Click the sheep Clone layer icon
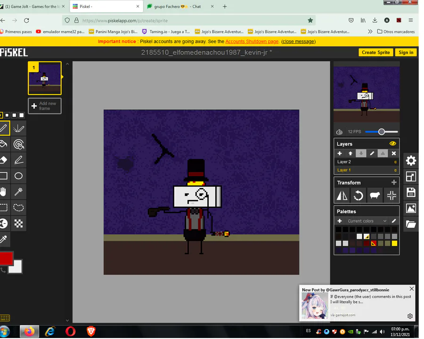 pos(375,195)
